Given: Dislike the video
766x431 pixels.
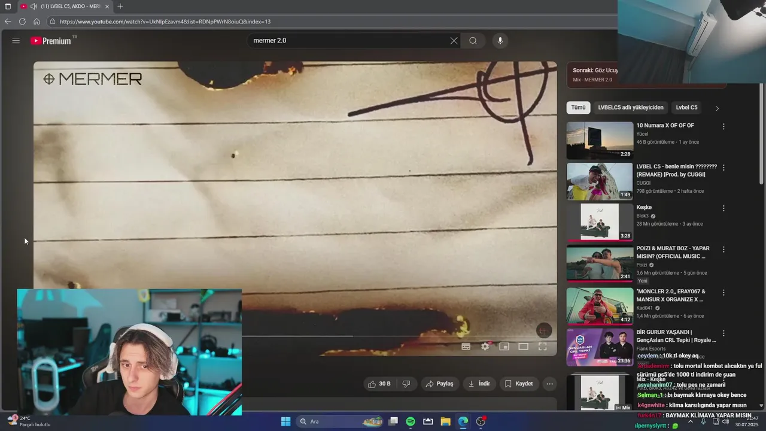Looking at the screenshot, I should (x=406, y=384).
